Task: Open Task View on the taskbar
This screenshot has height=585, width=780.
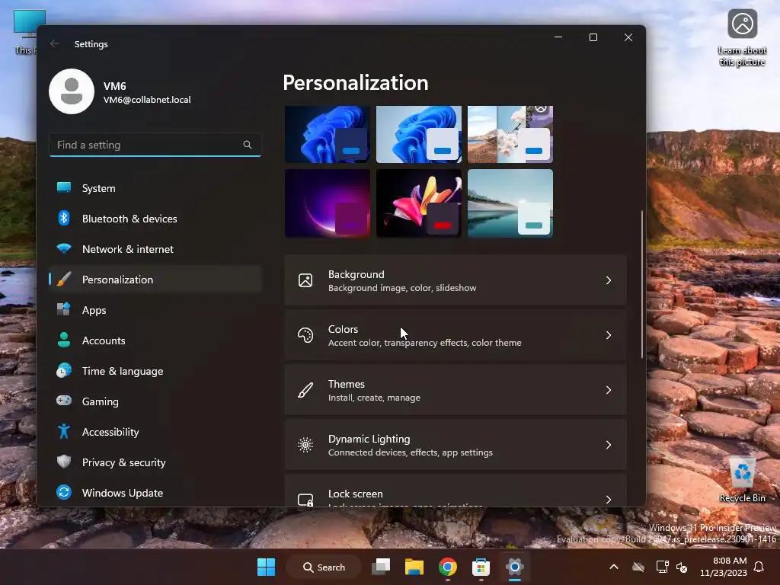Action: 381,567
